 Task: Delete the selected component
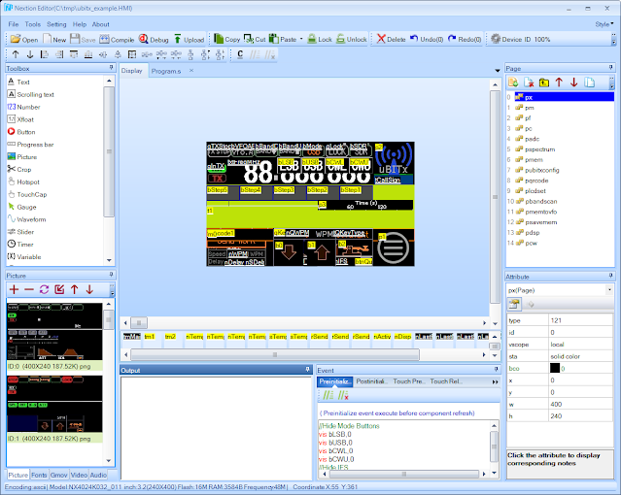point(392,39)
